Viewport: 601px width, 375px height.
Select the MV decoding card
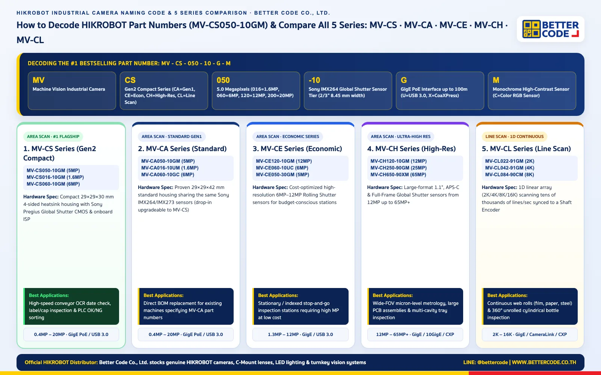click(x=72, y=91)
